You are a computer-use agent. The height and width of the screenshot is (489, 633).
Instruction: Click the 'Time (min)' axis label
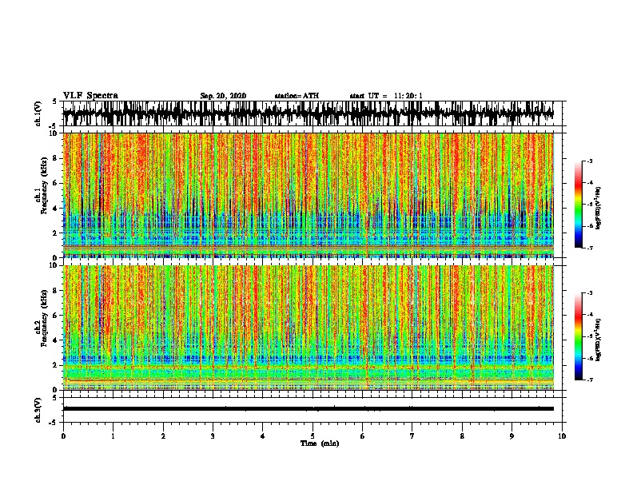point(320,443)
